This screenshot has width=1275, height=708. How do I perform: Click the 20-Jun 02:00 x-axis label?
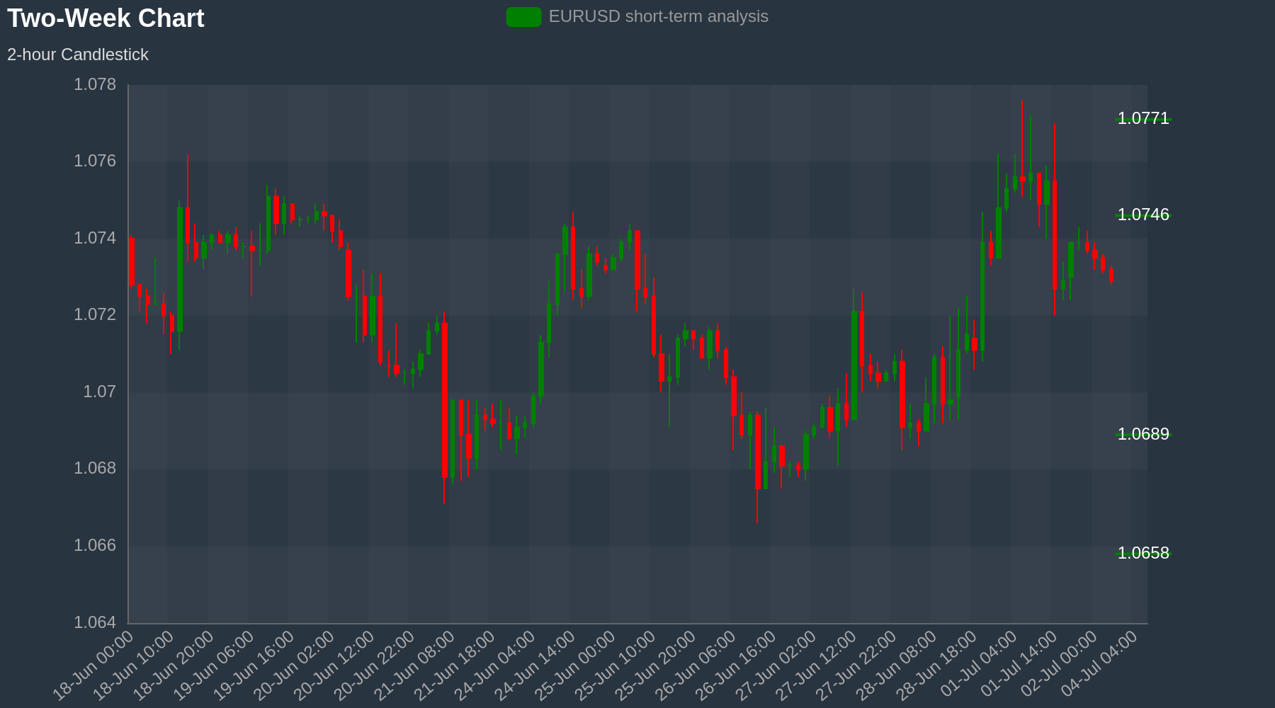(293, 666)
